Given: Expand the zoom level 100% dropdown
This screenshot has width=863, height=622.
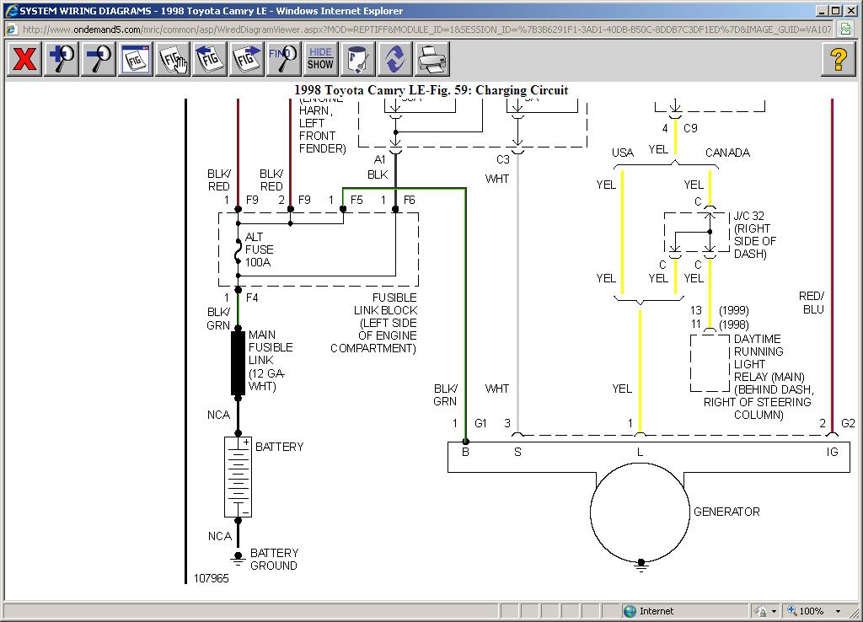Looking at the screenshot, I should (x=838, y=611).
